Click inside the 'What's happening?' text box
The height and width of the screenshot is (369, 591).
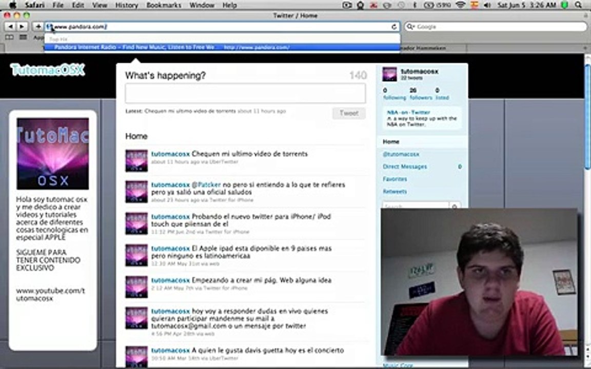click(245, 93)
